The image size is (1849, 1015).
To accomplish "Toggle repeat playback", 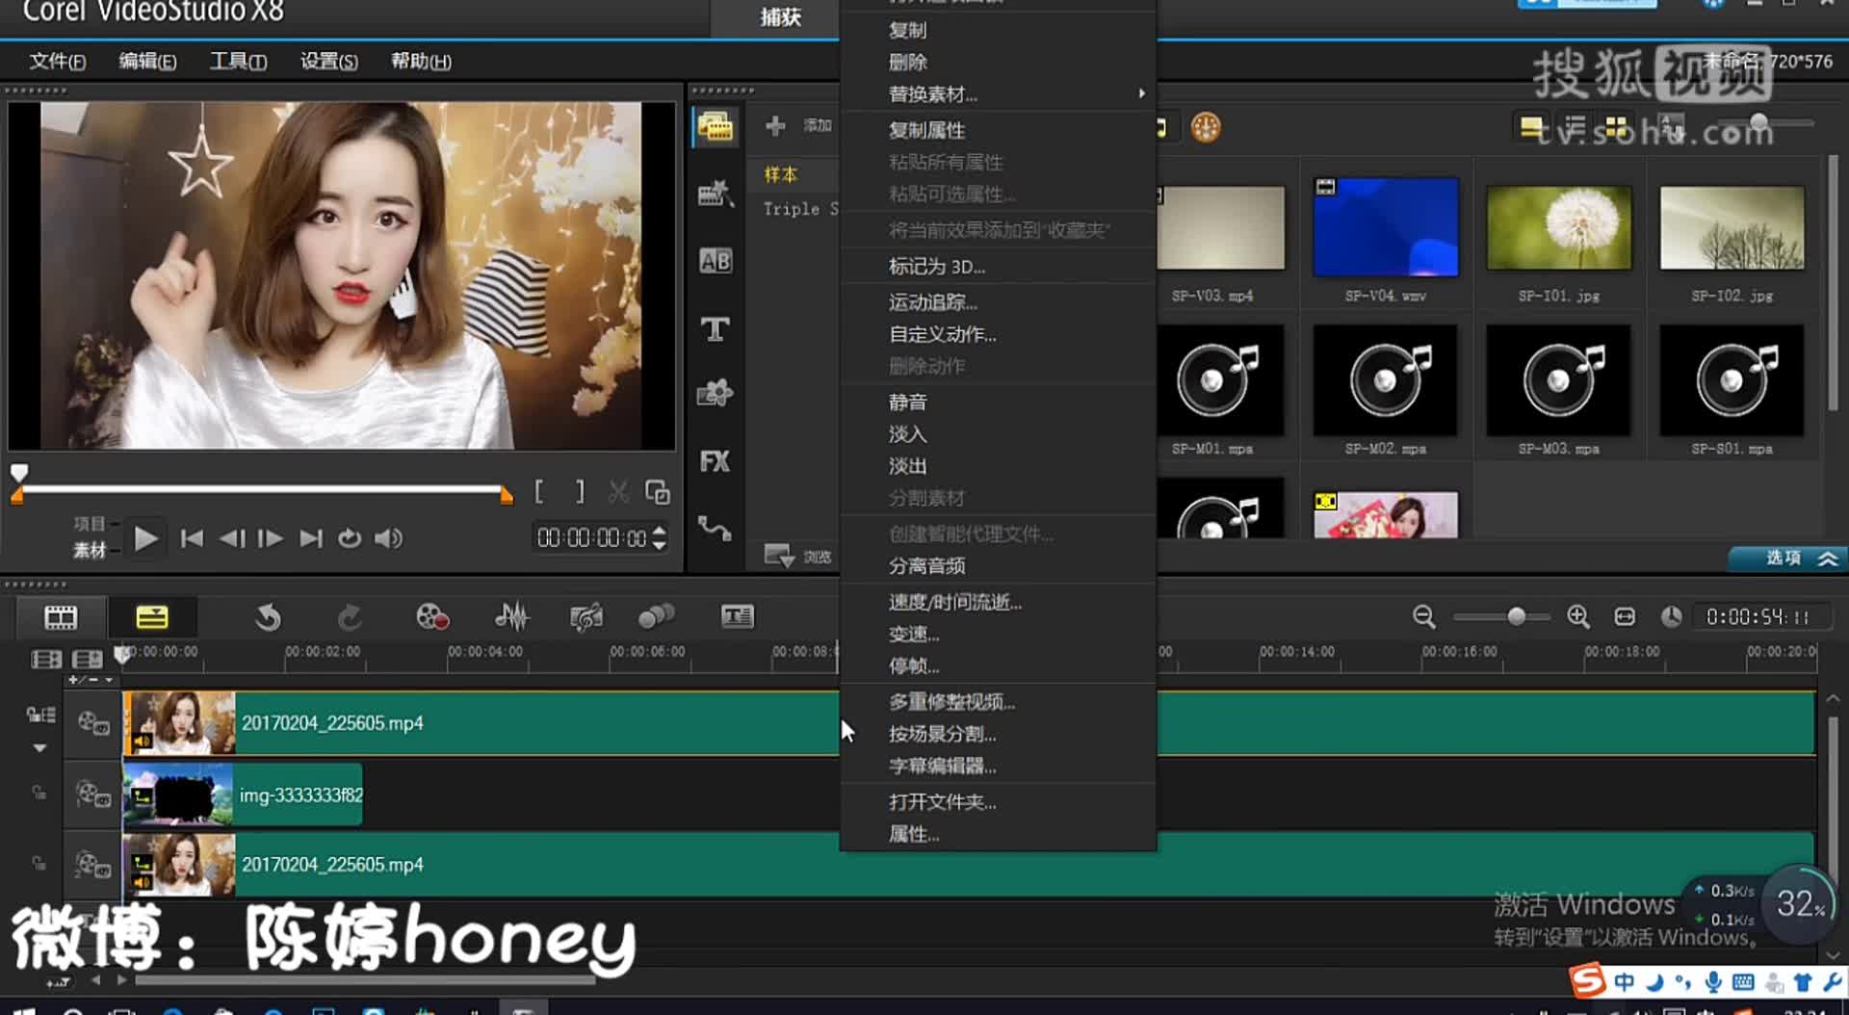I will coord(350,538).
